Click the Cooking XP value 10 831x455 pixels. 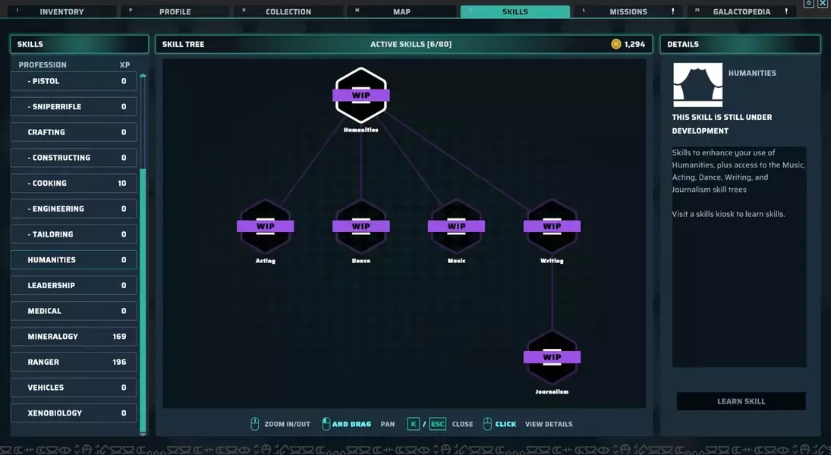(122, 184)
